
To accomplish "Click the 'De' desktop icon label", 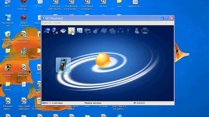I will click(40, 6).
